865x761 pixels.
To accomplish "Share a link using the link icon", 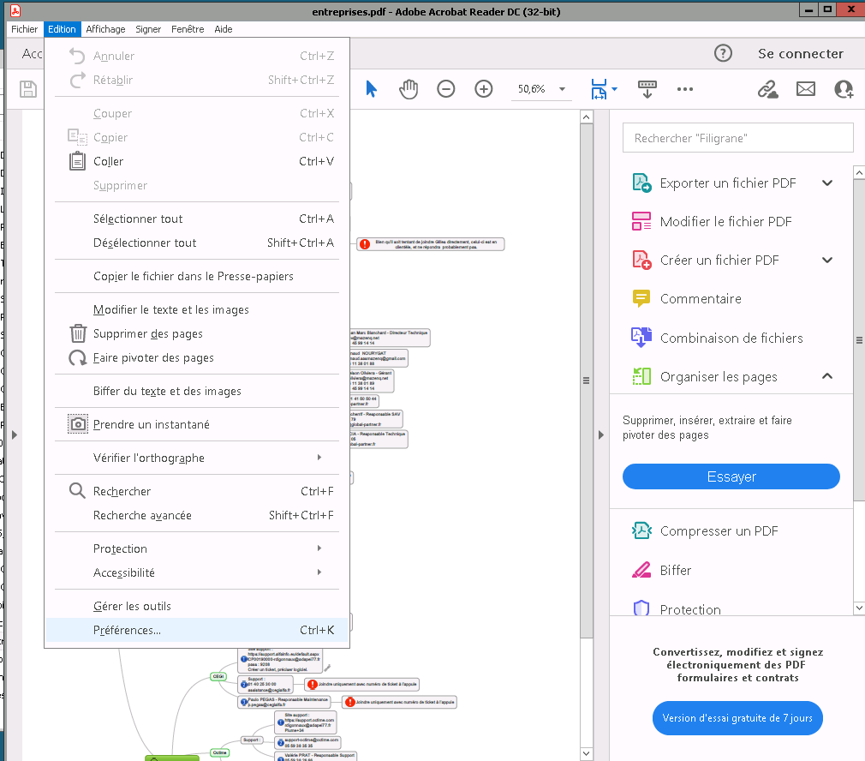I will pos(767,89).
